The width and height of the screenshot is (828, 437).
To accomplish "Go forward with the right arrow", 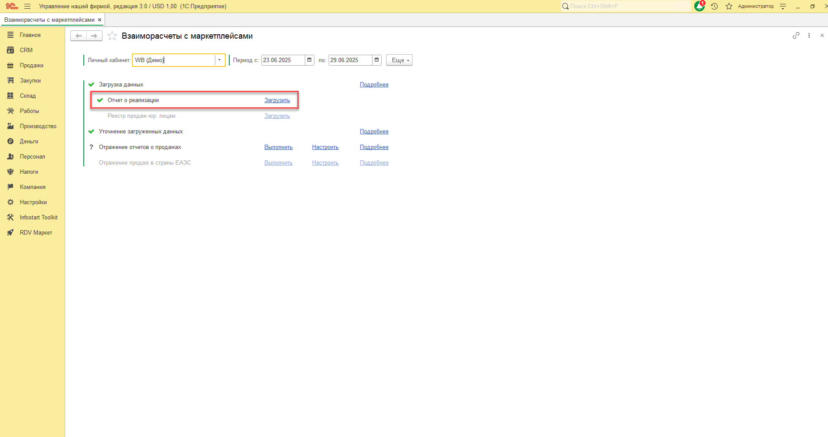I will [94, 36].
